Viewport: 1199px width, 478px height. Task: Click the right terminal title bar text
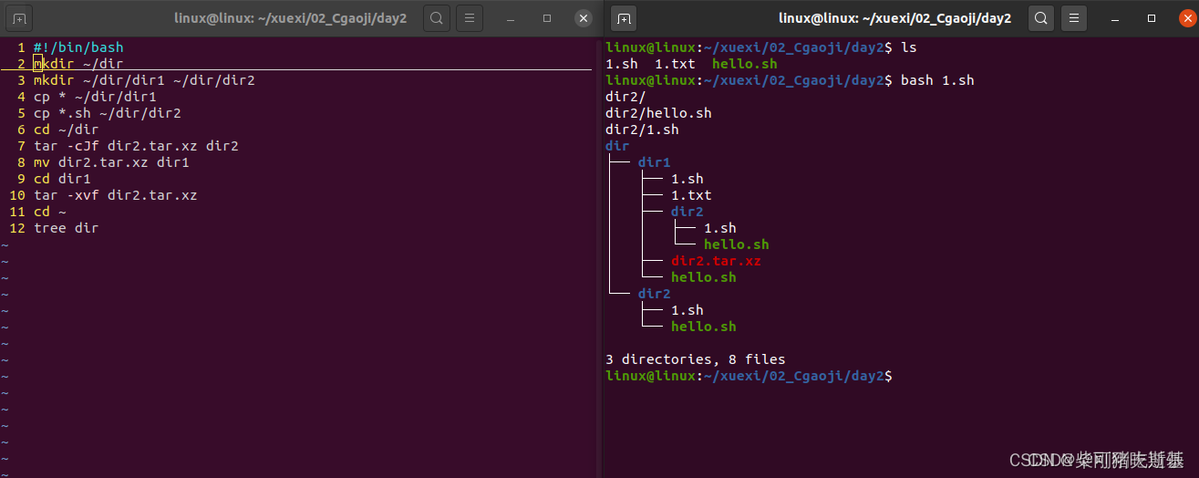[x=894, y=18]
